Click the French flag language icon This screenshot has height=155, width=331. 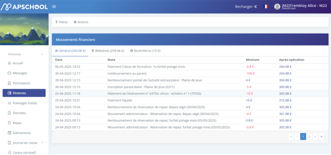[266, 7]
